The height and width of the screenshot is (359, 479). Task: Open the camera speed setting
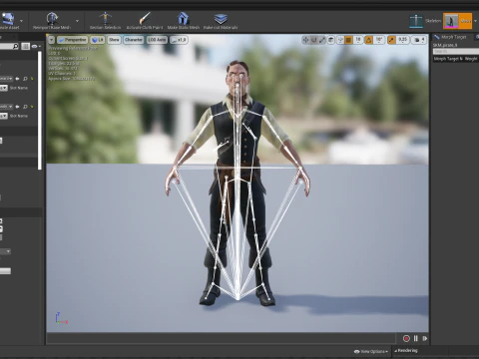coord(419,40)
